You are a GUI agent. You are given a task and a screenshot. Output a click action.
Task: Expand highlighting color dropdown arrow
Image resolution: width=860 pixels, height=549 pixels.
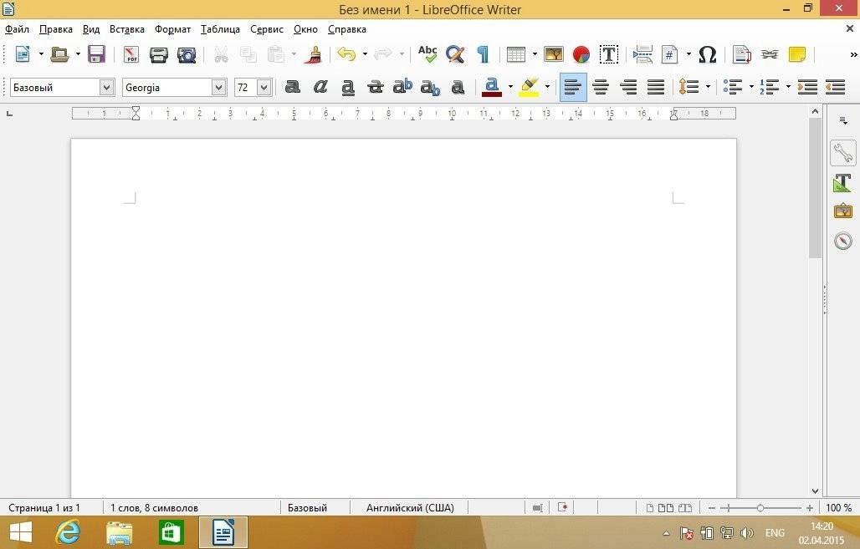click(x=547, y=87)
